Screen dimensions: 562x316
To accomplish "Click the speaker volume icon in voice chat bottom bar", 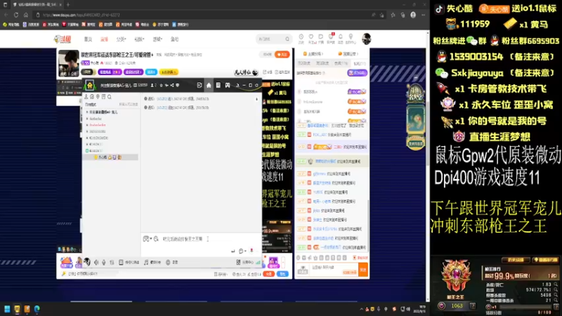I will coord(96,262).
